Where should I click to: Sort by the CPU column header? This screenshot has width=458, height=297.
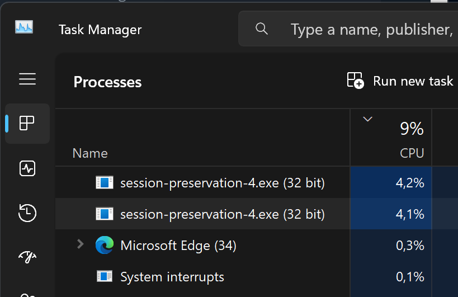click(412, 153)
